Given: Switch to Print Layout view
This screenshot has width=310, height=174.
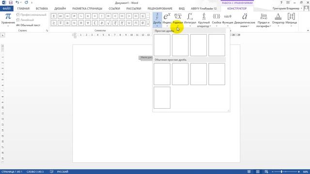Looking at the screenshot, I should 258,172.
